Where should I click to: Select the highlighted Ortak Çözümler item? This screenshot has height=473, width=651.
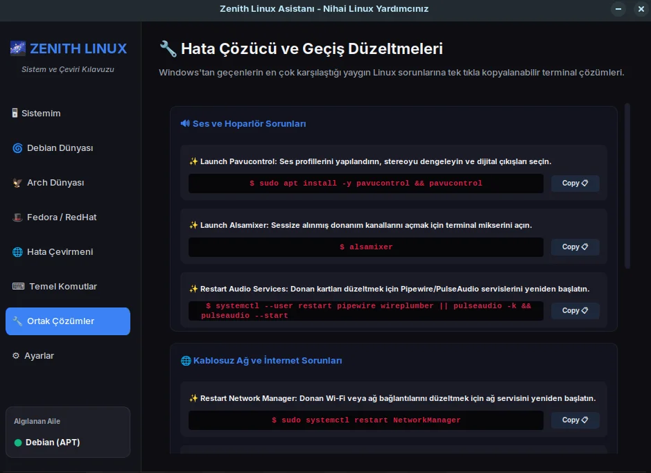point(68,321)
